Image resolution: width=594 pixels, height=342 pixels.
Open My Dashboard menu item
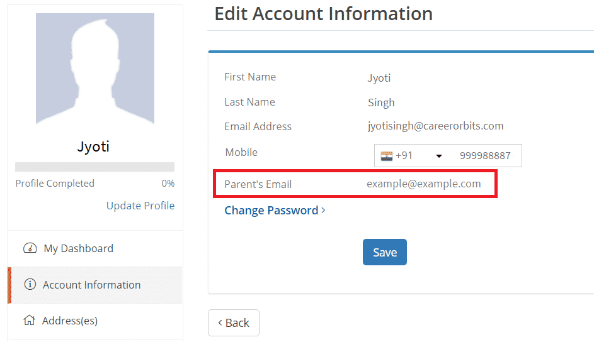click(94, 248)
